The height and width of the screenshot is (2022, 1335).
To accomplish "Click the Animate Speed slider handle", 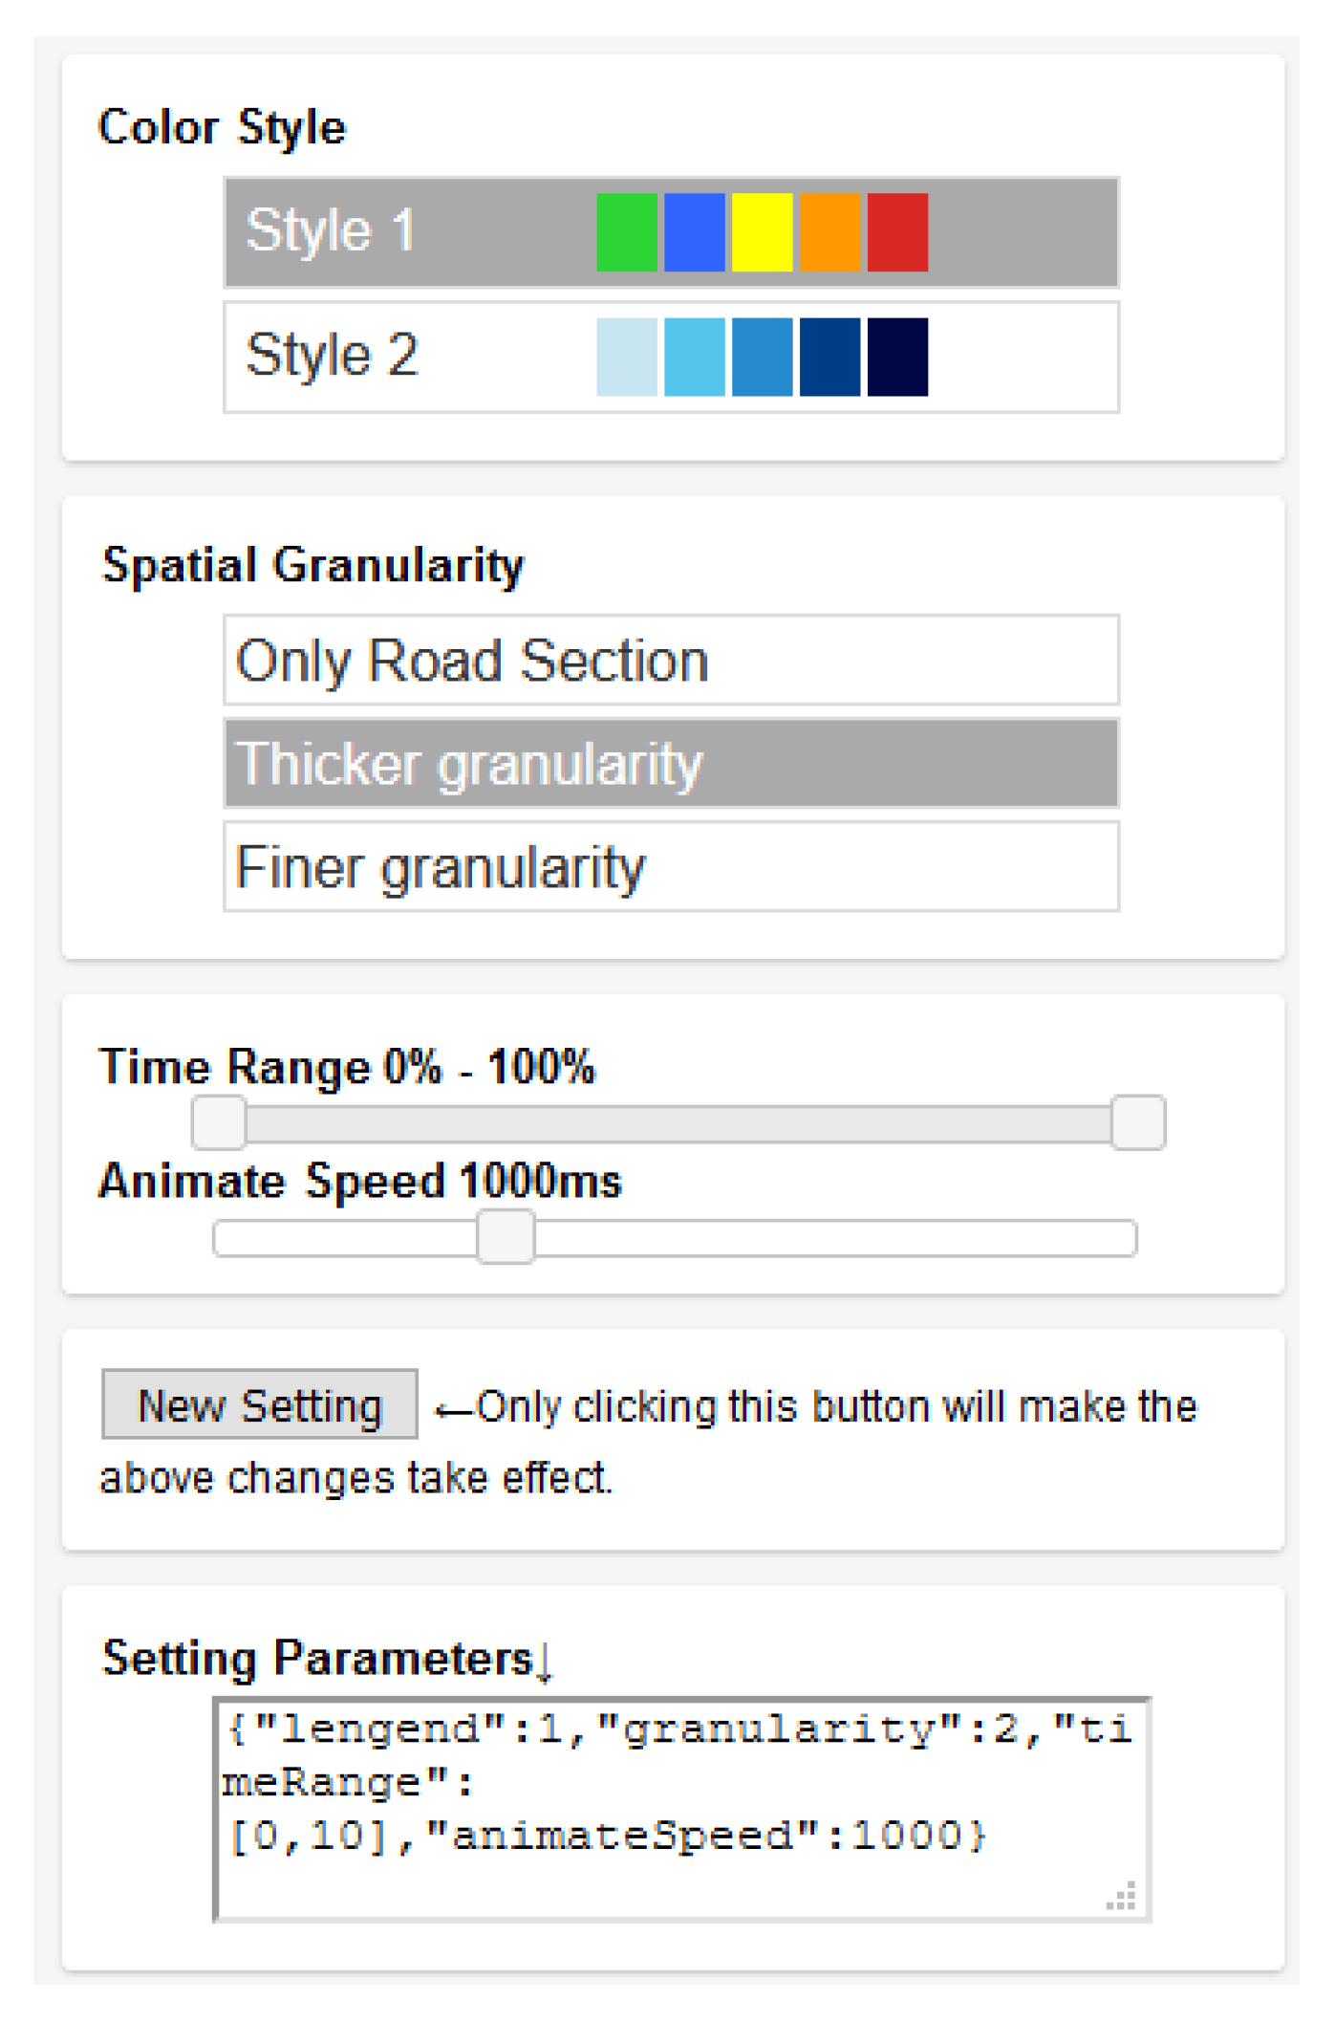I will tap(506, 1237).
